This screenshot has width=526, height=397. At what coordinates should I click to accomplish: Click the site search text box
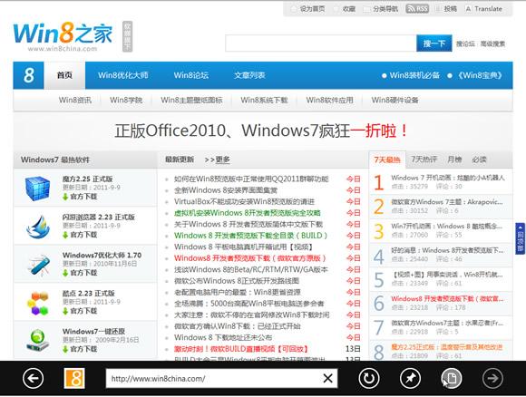coord(321,44)
